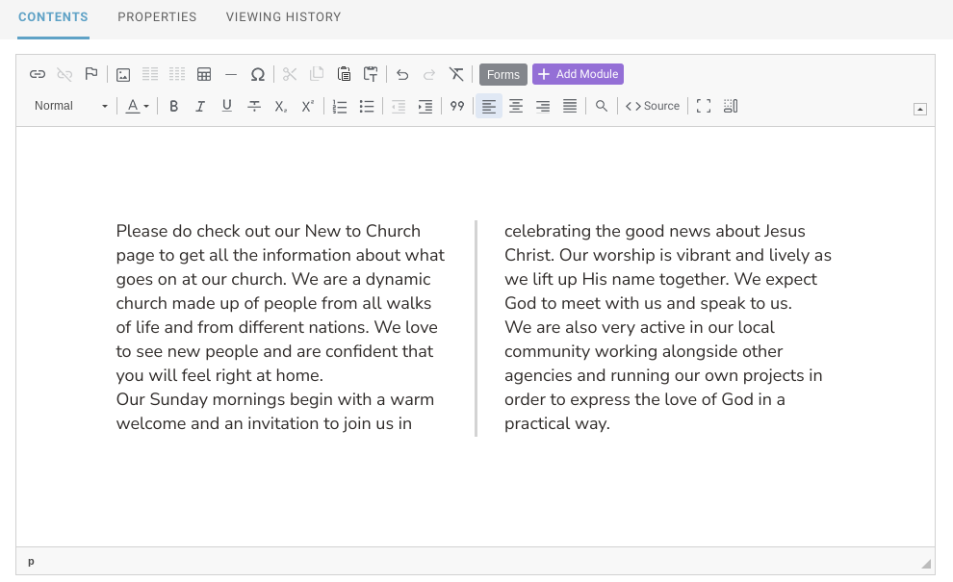Toggle bold text formatting
This screenshot has height=582, width=953.
173,106
